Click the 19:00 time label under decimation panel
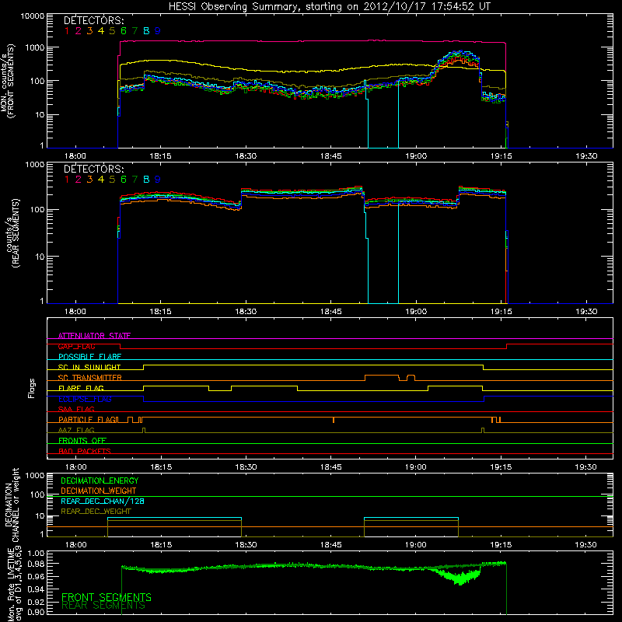This screenshot has width=622, height=622. click(416, 545)
